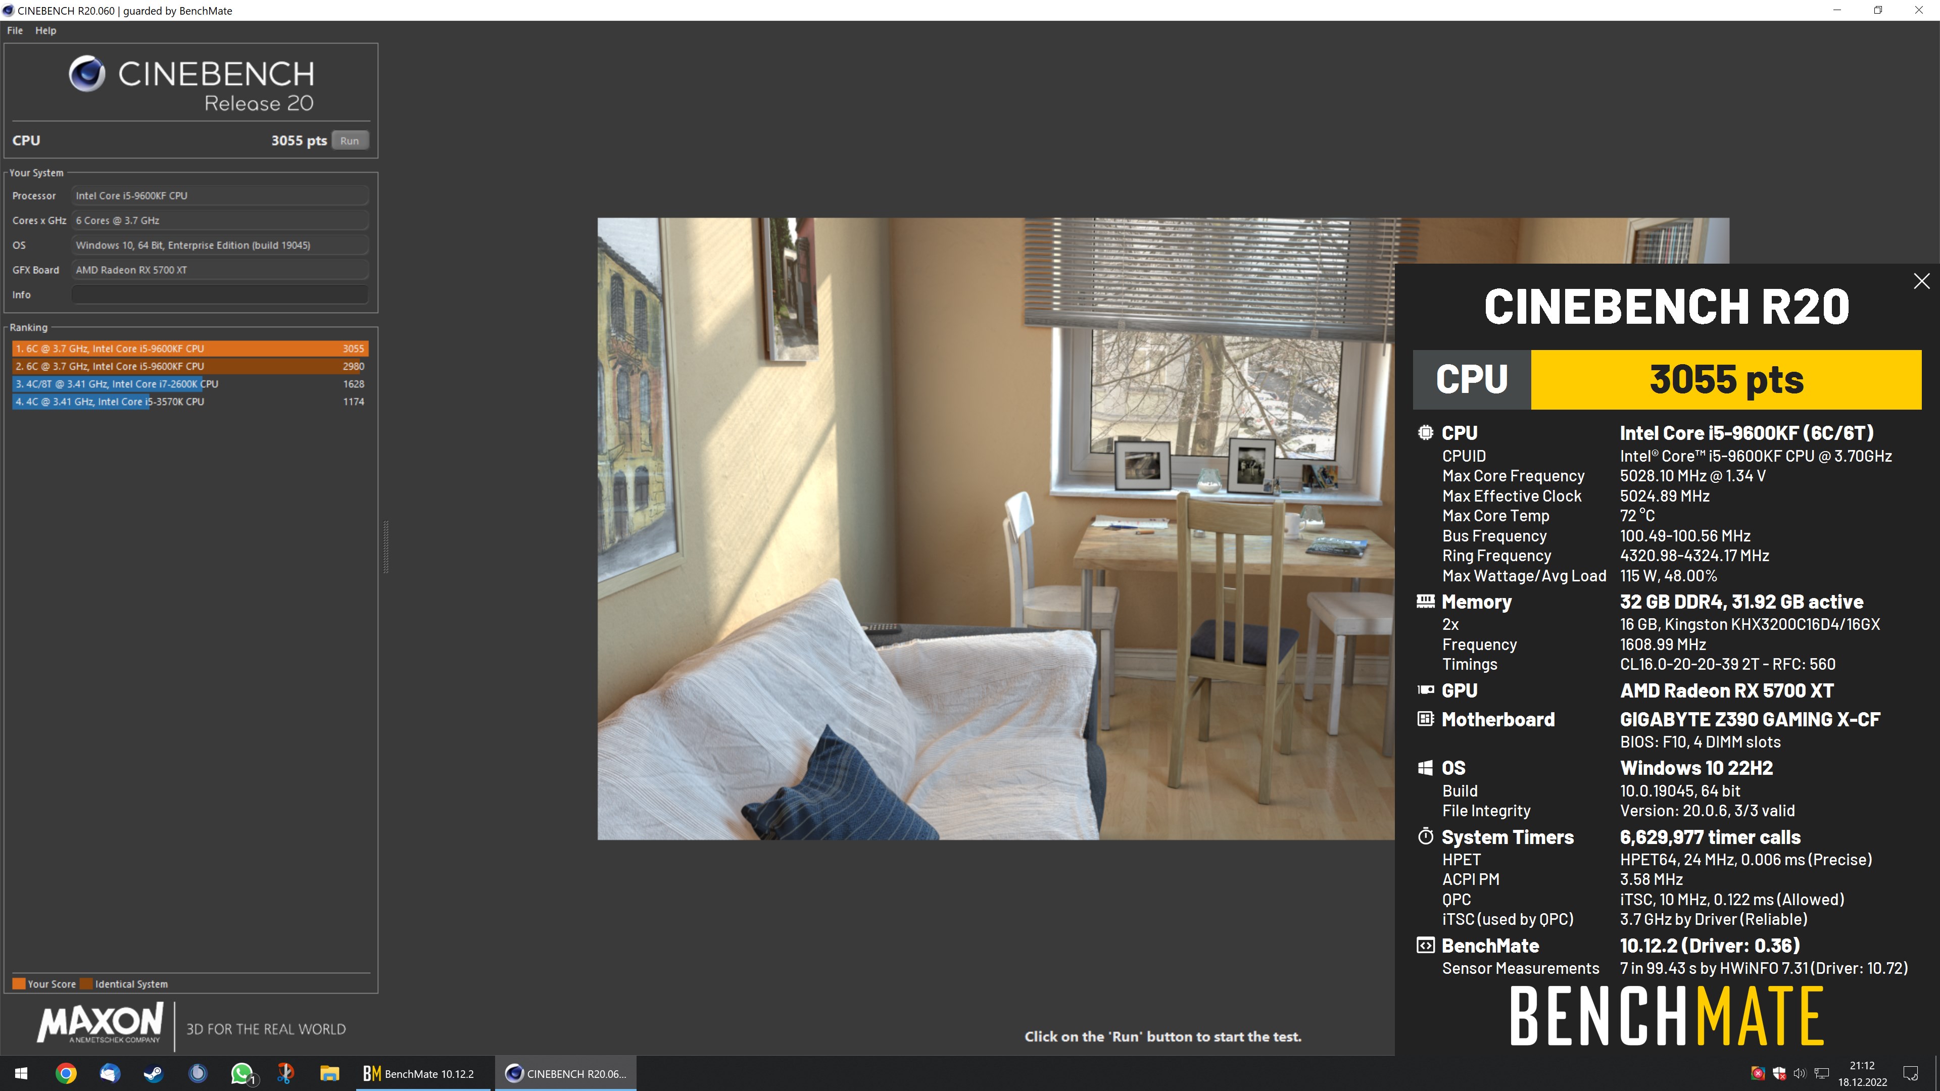Select ranking row 2 scoring 2980
The height and width of the screenshot is (1091, 1940).
click(190, 367)
